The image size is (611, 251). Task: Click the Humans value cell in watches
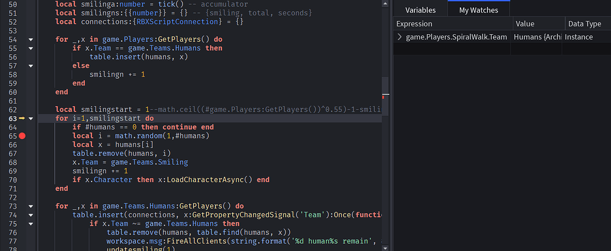click(x=537, y=37)
